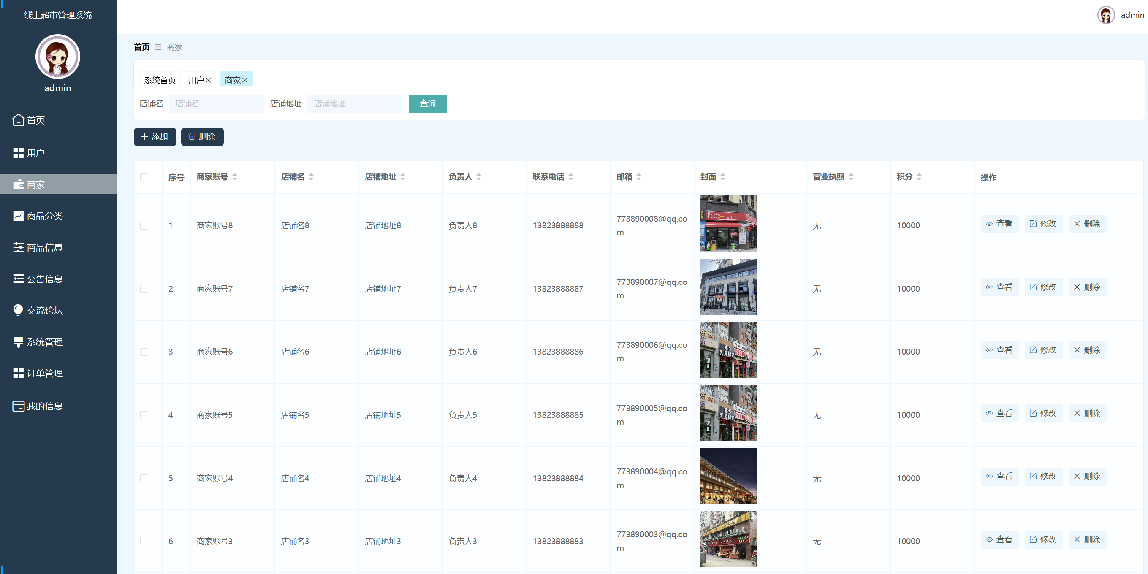The height and width of the screenshot is (574, 1148).
Task: Close the 用户 tab with X icon
Action: pyautogui.click(x=208, y=80)
